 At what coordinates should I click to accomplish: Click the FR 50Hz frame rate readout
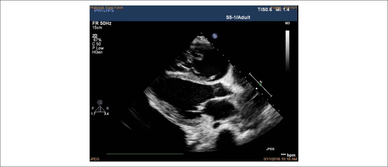(101, 23)
